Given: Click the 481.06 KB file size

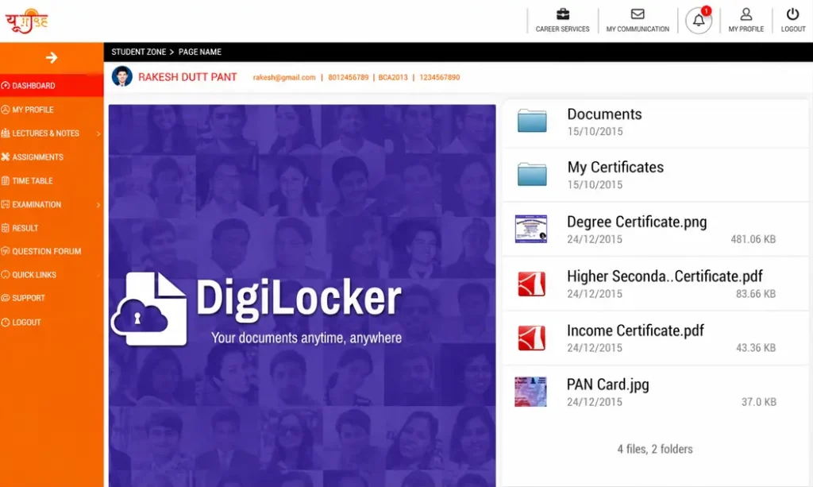Looking at the screenshot, I should tap(753, 239).
